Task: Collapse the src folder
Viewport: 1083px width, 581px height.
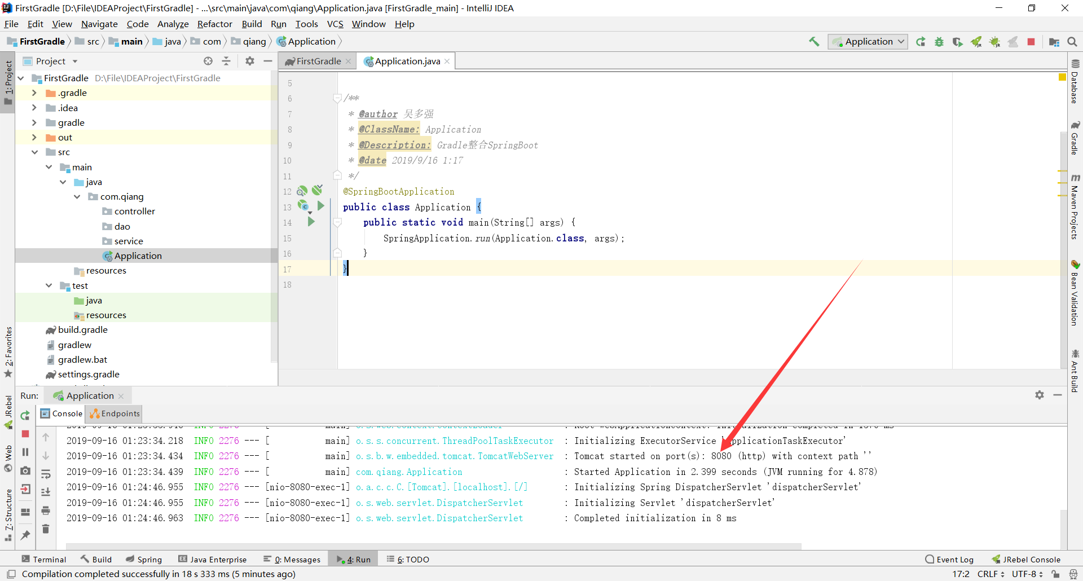Action: (34, 152)
